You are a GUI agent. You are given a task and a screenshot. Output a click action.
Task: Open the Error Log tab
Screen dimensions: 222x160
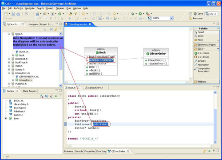click(x=101, y=152)
